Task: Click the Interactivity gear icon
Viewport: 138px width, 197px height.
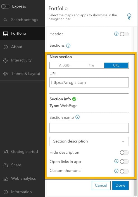Action: [6, 60]
